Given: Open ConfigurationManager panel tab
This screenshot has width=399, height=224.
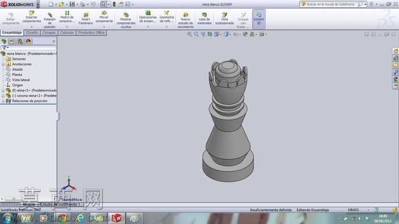Looking at the screenshot, I should click(x=20, y=41).
